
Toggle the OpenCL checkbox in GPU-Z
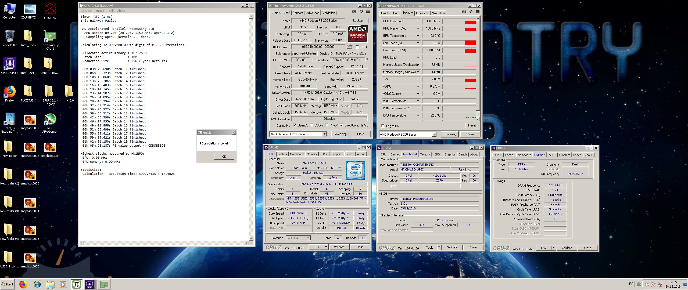(x=295, y=125)
